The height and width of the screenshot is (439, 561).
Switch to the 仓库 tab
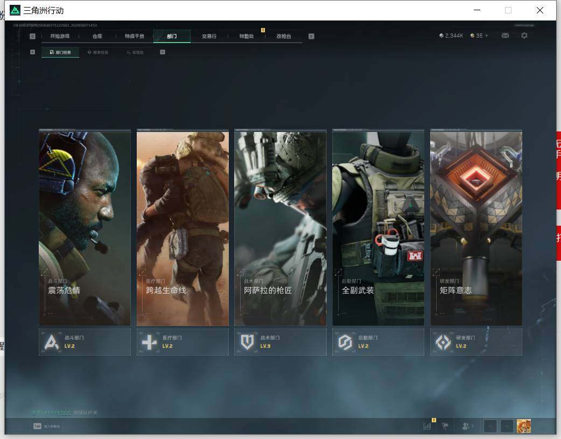point(97,36)
